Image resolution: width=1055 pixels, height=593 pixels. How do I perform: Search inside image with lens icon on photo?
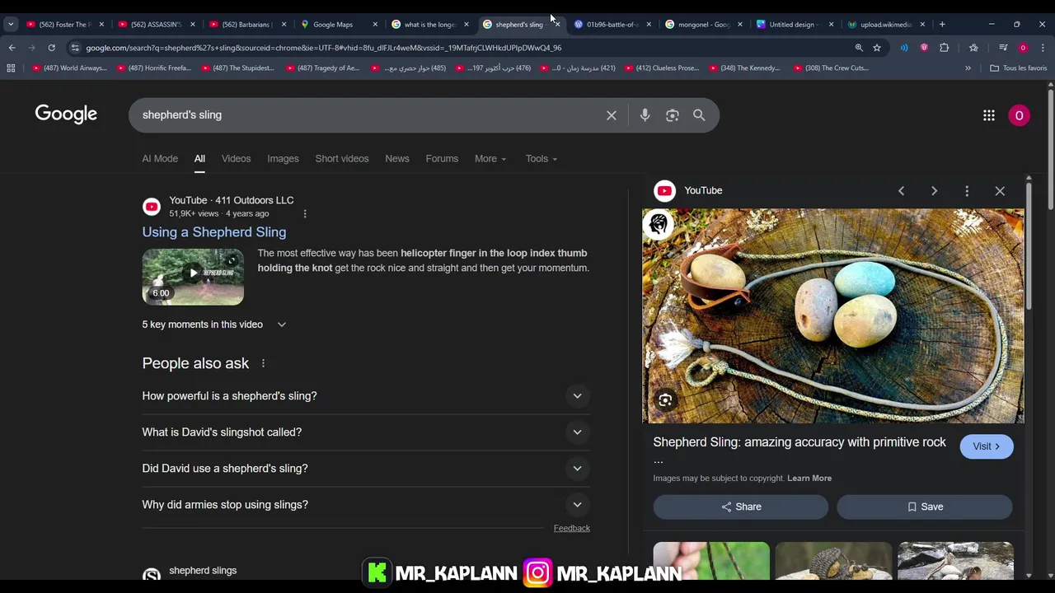pos(665,400)
